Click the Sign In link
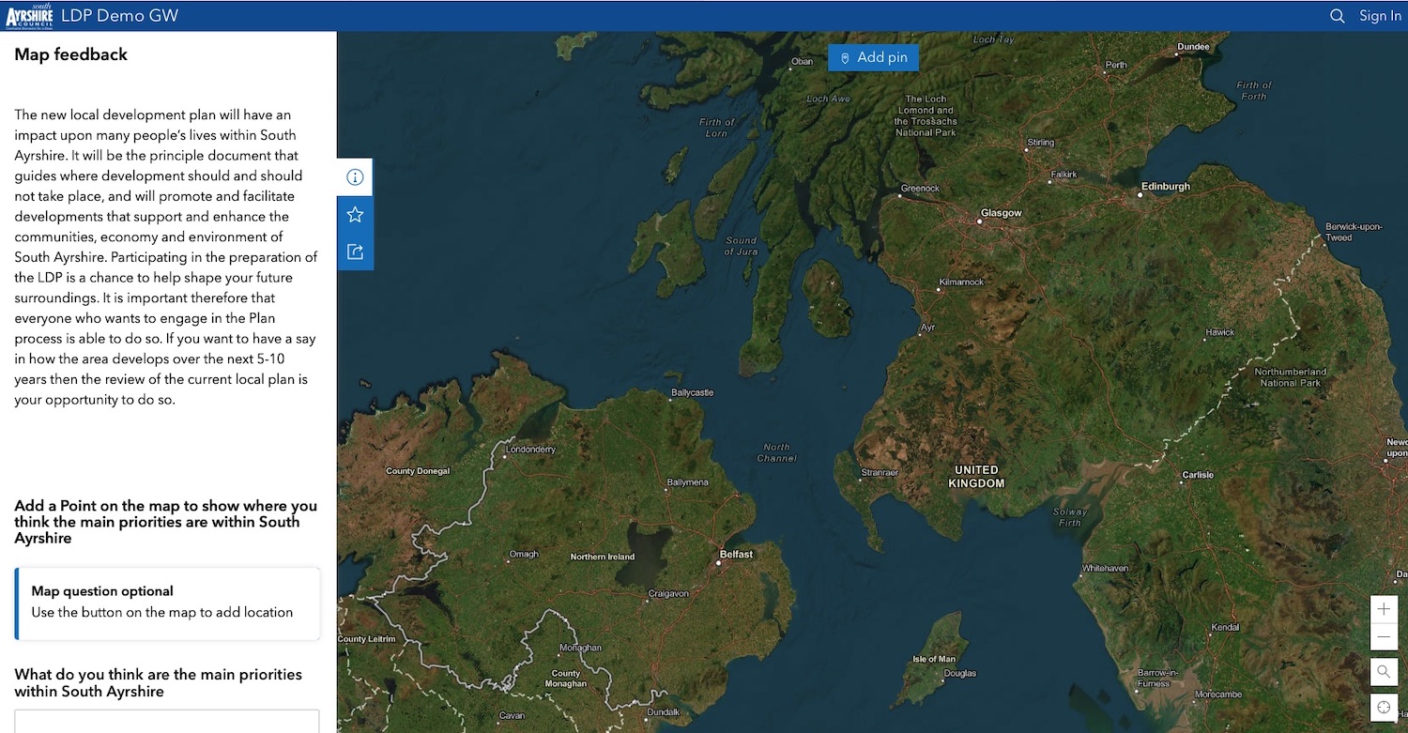 pyautogui.click(x=1380, y=16)
